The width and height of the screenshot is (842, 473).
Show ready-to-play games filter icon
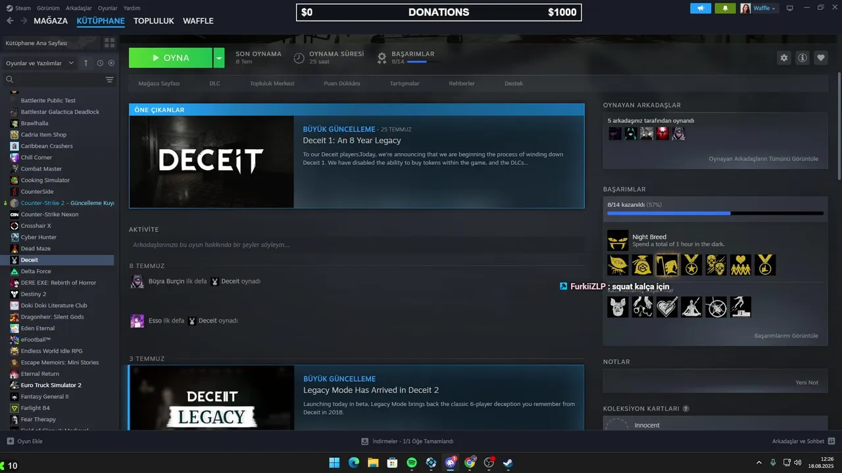(x=111, y=63)
